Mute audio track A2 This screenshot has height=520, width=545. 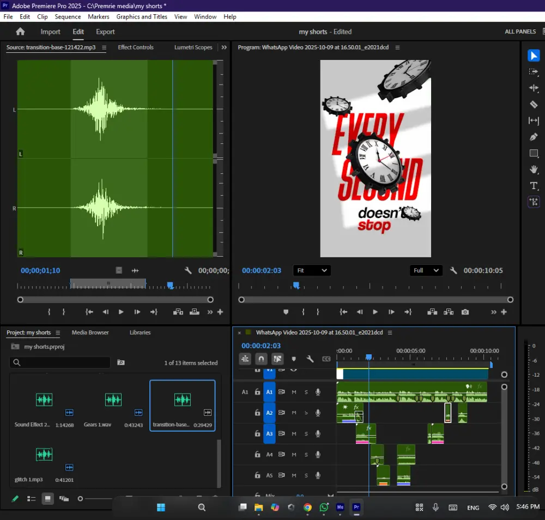click(x=294, y=413)
